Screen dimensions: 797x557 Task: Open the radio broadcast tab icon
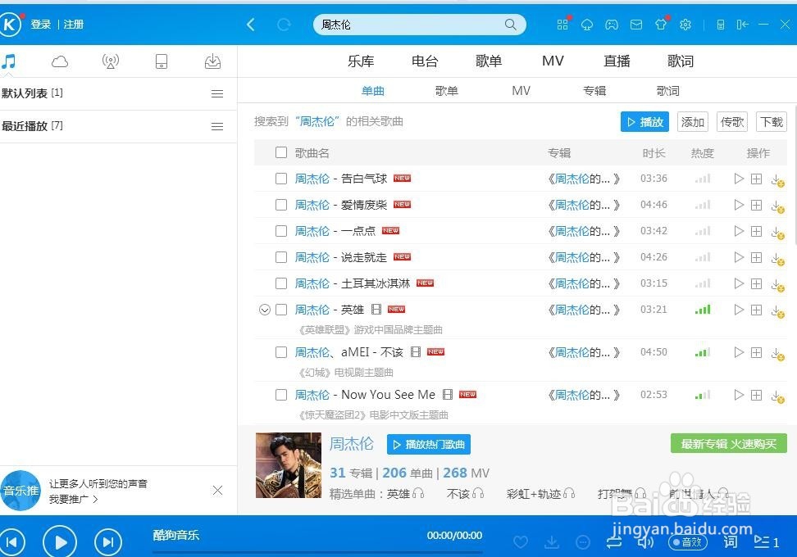pyautogui.click(x=111, y=61)
